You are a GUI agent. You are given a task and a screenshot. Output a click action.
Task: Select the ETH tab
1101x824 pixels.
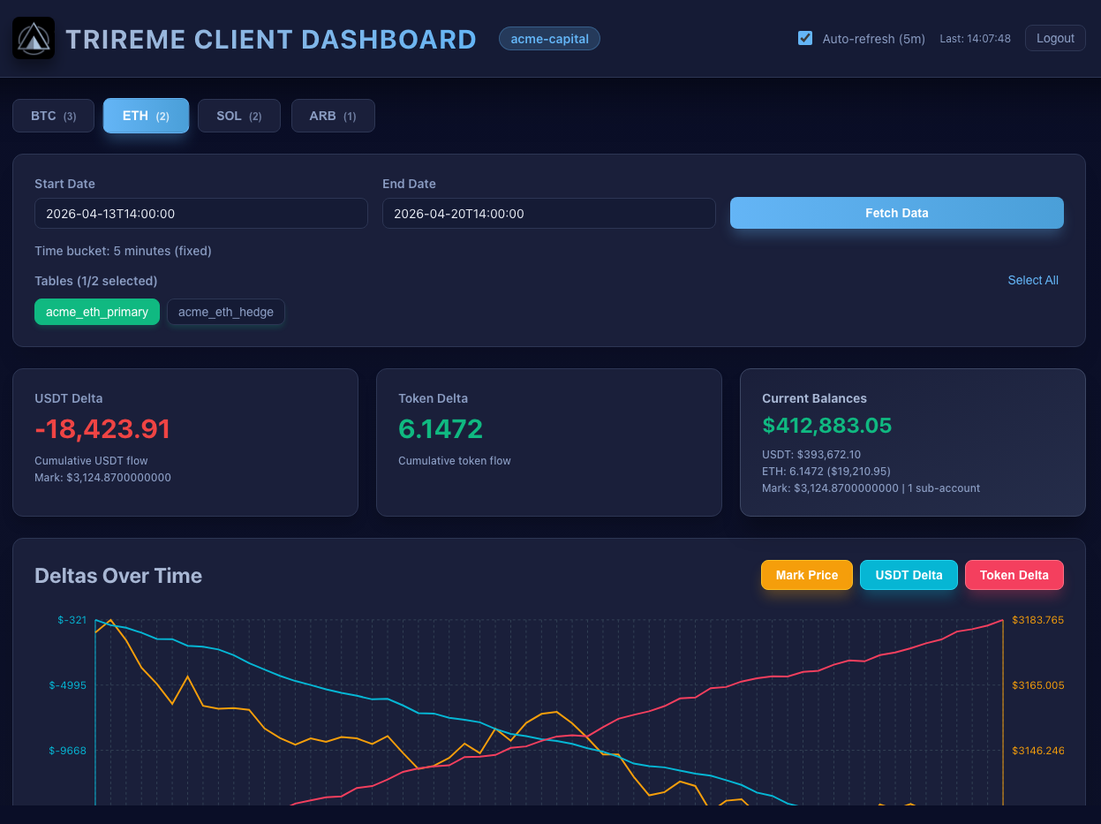[x=146, y=116]
